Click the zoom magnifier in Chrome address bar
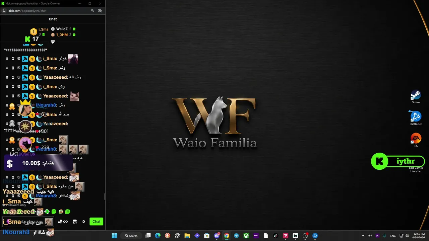 [x=93, y=11]
